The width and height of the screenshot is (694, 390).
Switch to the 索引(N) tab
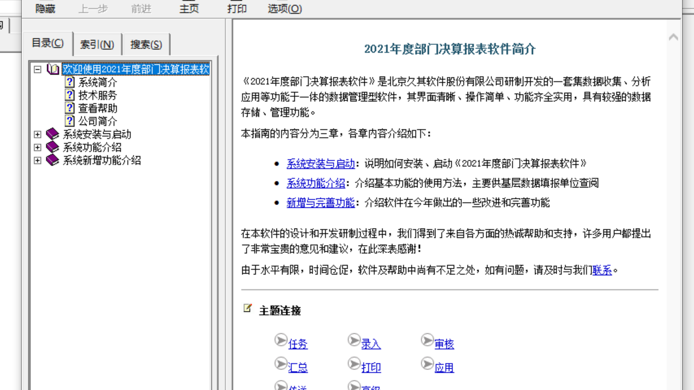[97, 44]
